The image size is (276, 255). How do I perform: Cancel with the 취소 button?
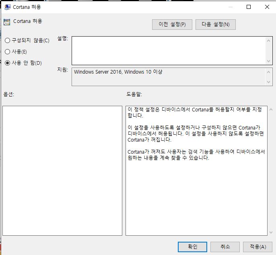225,247
